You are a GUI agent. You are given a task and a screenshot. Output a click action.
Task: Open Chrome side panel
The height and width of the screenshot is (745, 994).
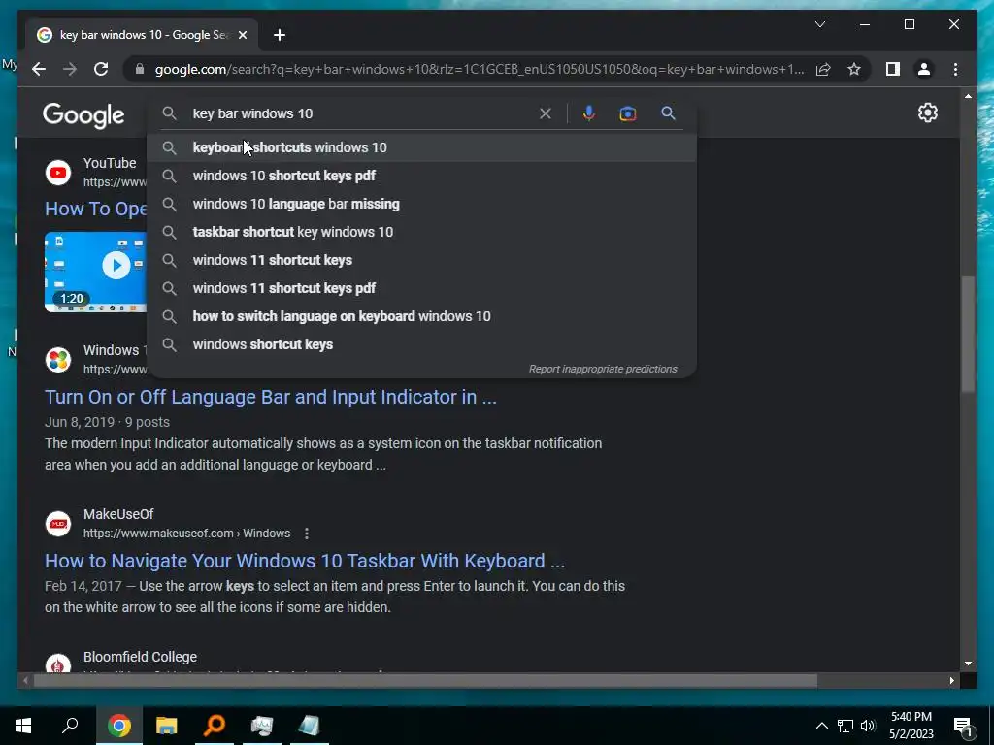[x=893, y=69]
